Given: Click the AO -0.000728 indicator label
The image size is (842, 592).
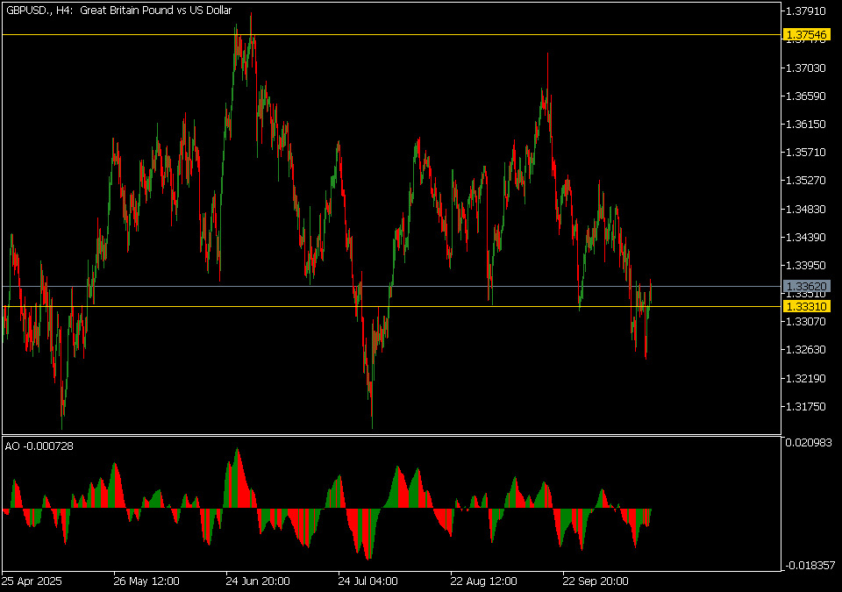Looking at the screenshot, I should [39, 446].
